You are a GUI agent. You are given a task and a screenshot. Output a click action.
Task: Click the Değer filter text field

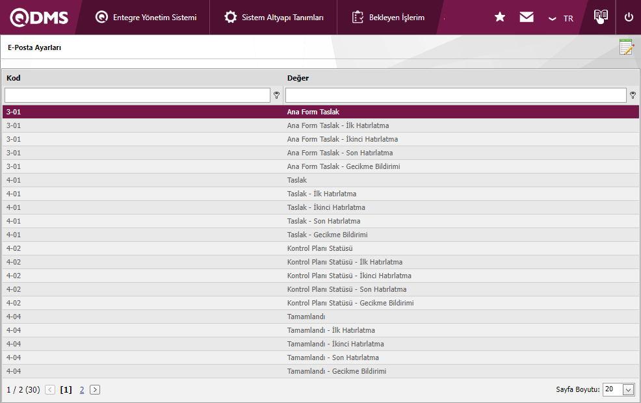point(456,96)
